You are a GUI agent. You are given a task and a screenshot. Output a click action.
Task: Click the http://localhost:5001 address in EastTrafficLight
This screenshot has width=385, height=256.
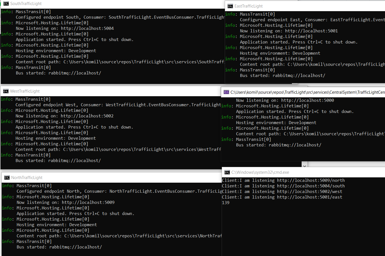pyautogui.click(x=312, y=31)
